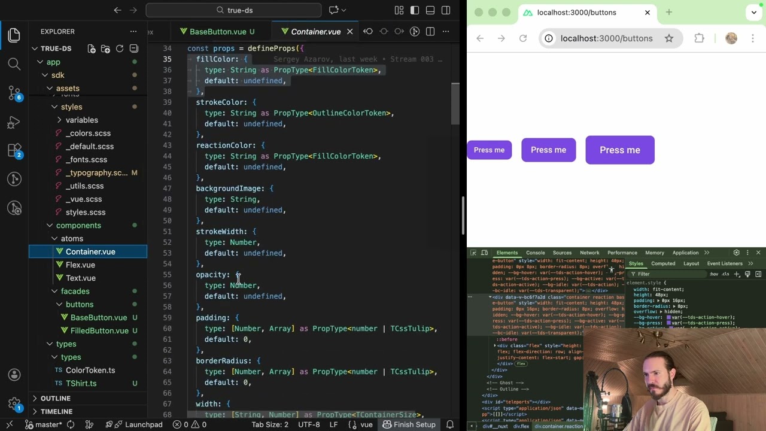Show more DevTools tabs chevron
Image resolution: width=766 pixels, height=431 pixels.
[707, 253]
